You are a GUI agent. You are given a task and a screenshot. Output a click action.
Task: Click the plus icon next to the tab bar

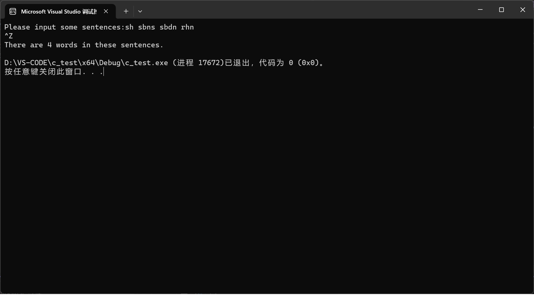pos(126,11)
